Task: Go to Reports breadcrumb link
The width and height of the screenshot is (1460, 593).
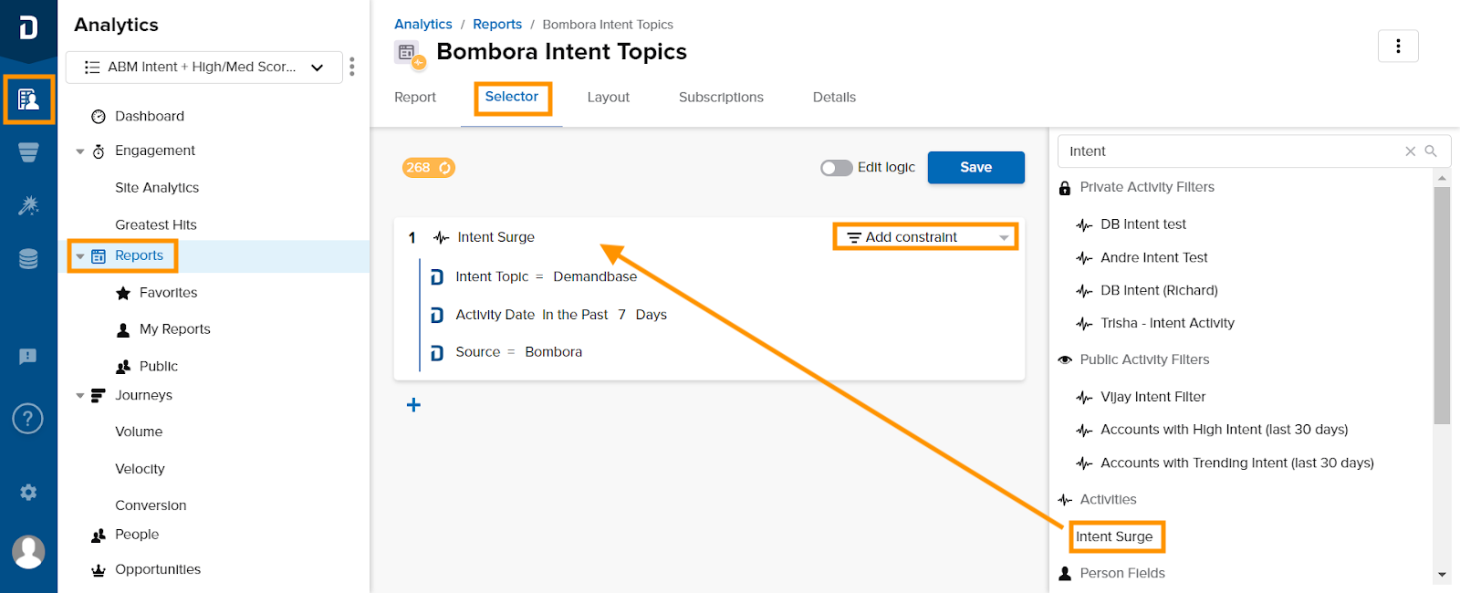Action: [x=497, y=25]
